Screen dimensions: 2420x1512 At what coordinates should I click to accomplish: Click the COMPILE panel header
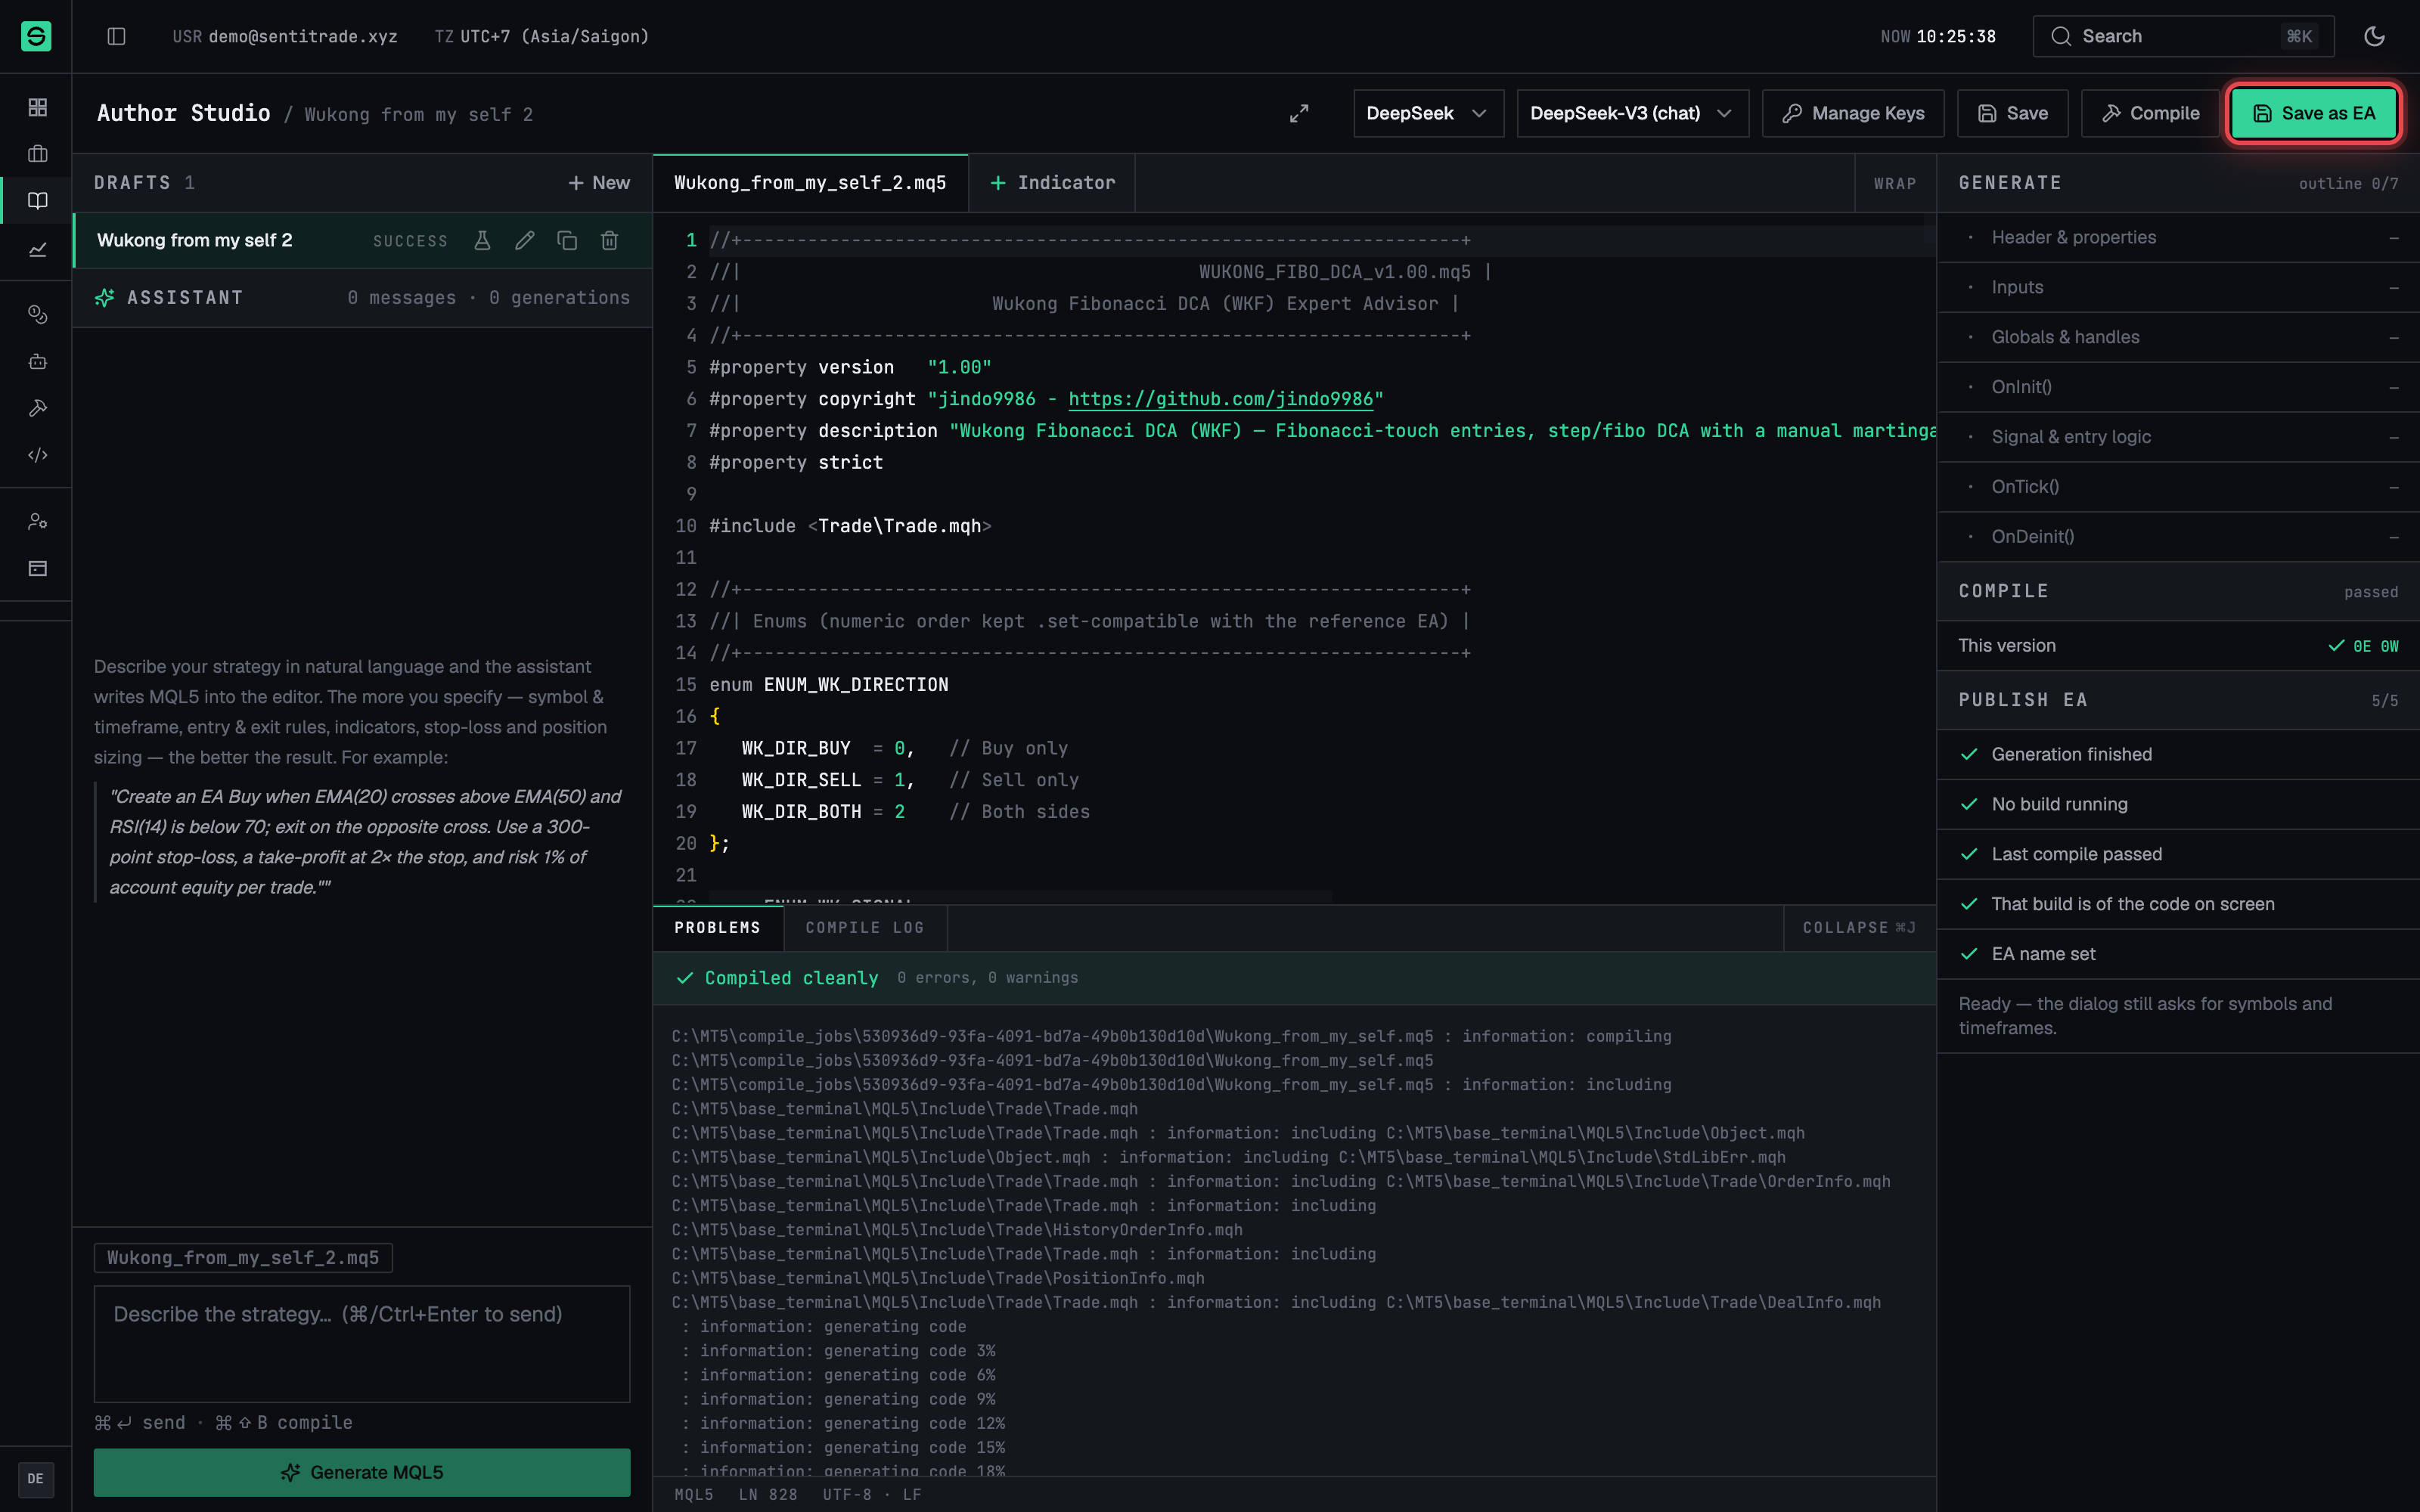click(x=2178, y=591)
